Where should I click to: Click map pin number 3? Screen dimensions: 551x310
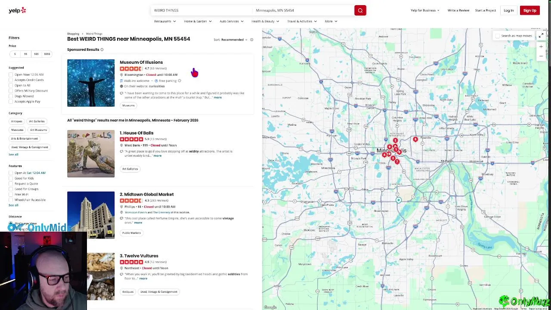pyautogui.click(x=395, y=140)
